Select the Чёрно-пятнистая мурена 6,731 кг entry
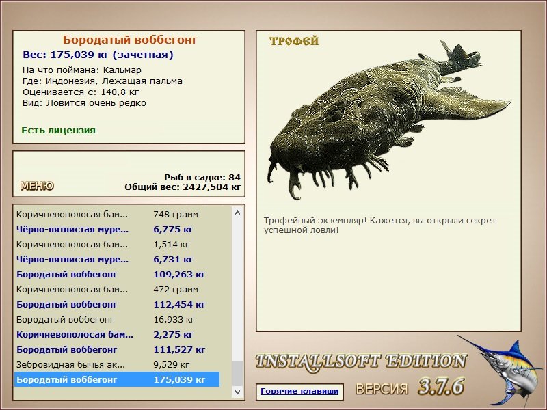This screenshot has width=547, height=410. tap(117, 260)
